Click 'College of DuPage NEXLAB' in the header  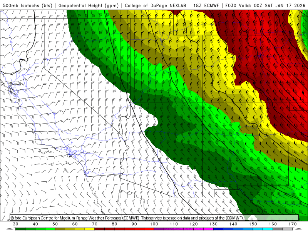point(156,6)
